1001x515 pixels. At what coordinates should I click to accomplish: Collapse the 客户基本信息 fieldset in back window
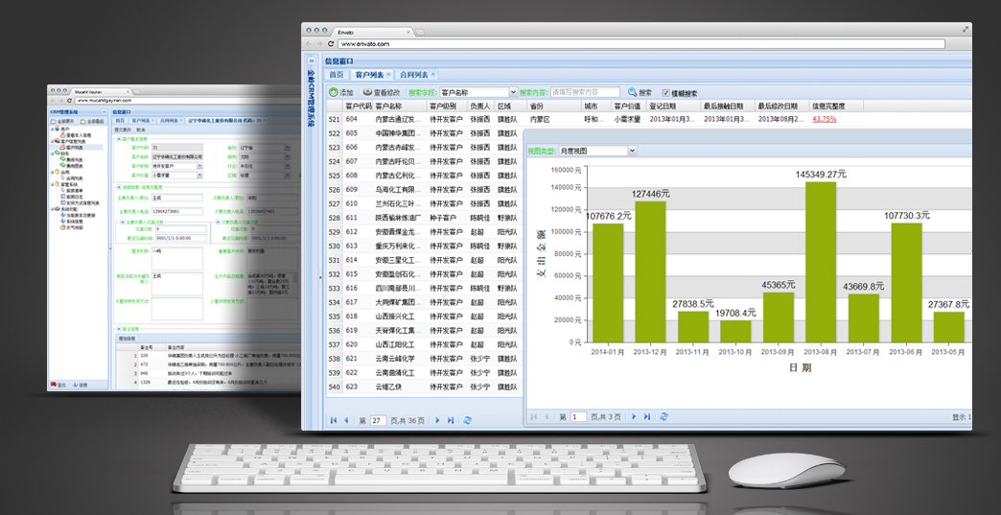(119, 139)
